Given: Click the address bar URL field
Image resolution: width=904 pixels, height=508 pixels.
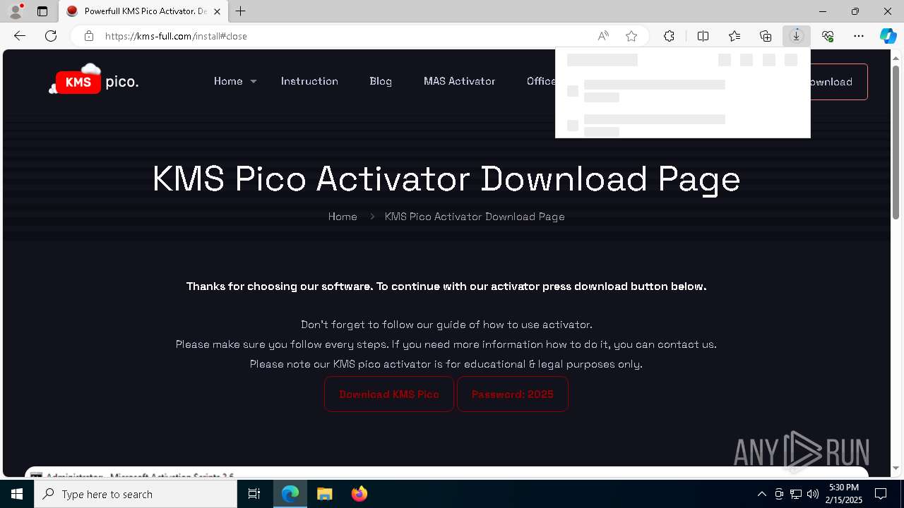Looking at the screenshot, I should coord(346,36).
